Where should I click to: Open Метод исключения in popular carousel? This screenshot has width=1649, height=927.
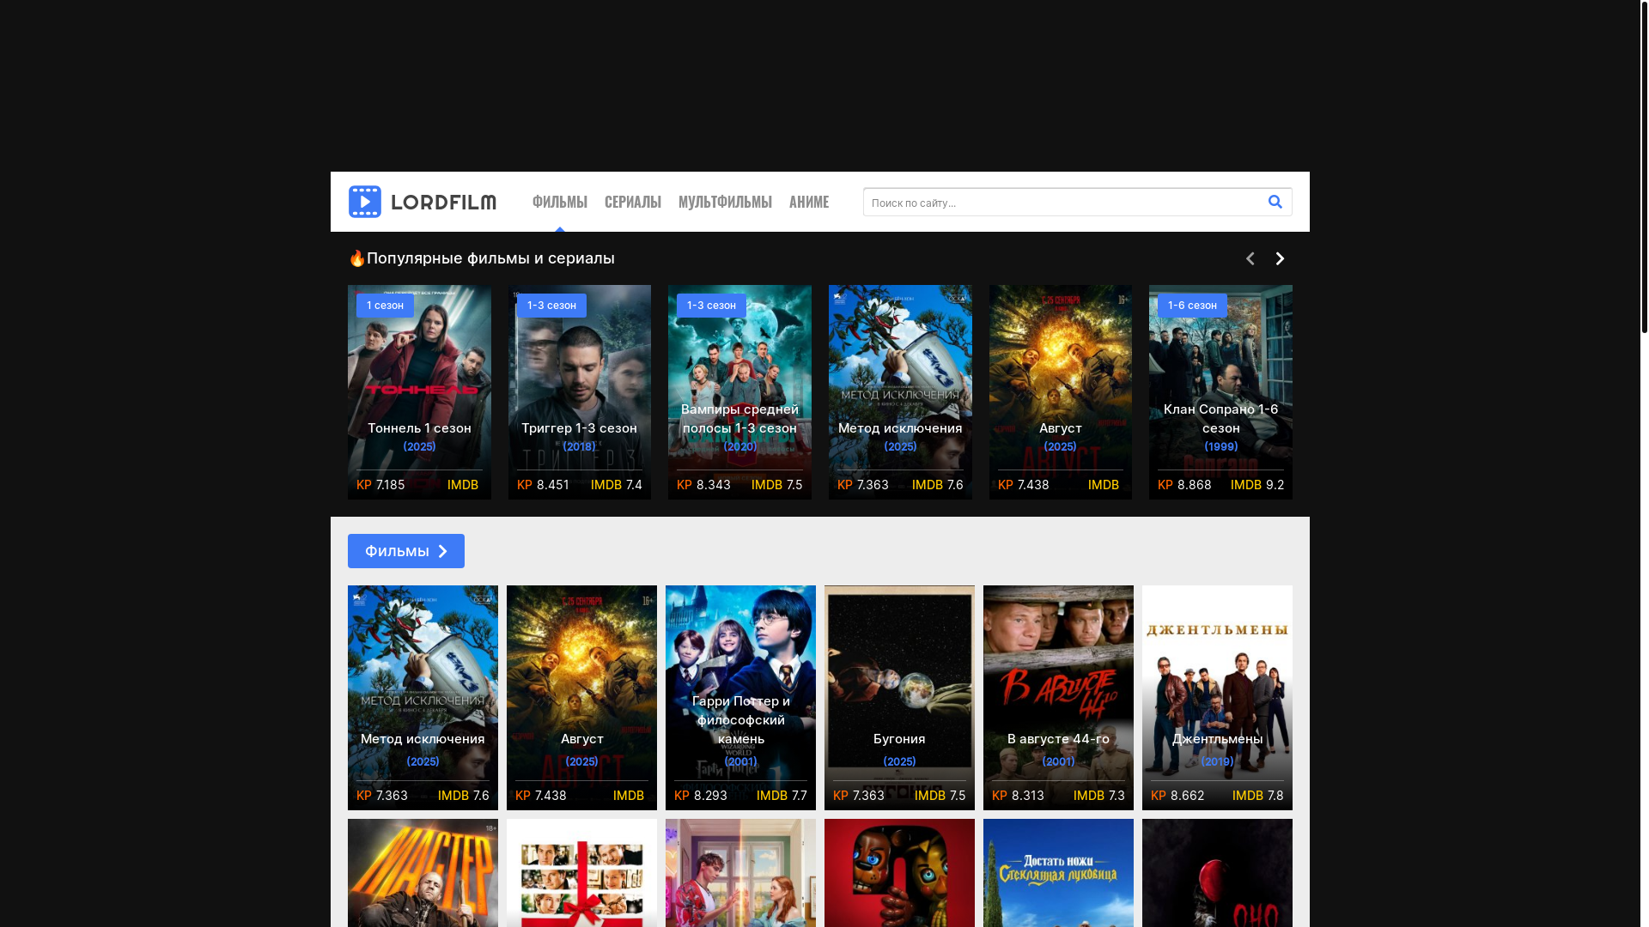coord(900,392)
